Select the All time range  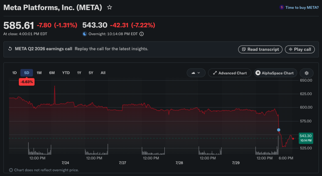103,73
